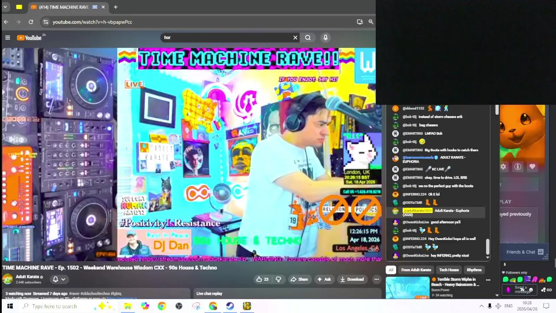Image resolution: width=556 pixels, height=313 pixels.
Task: Open site information icon in address bar
Action: point(46,22)
